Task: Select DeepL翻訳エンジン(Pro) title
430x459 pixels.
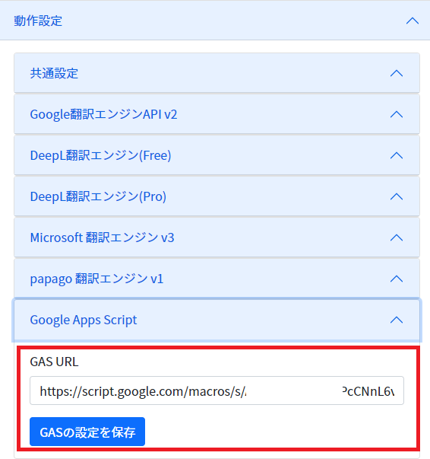Action: click(x=98, y=196)
